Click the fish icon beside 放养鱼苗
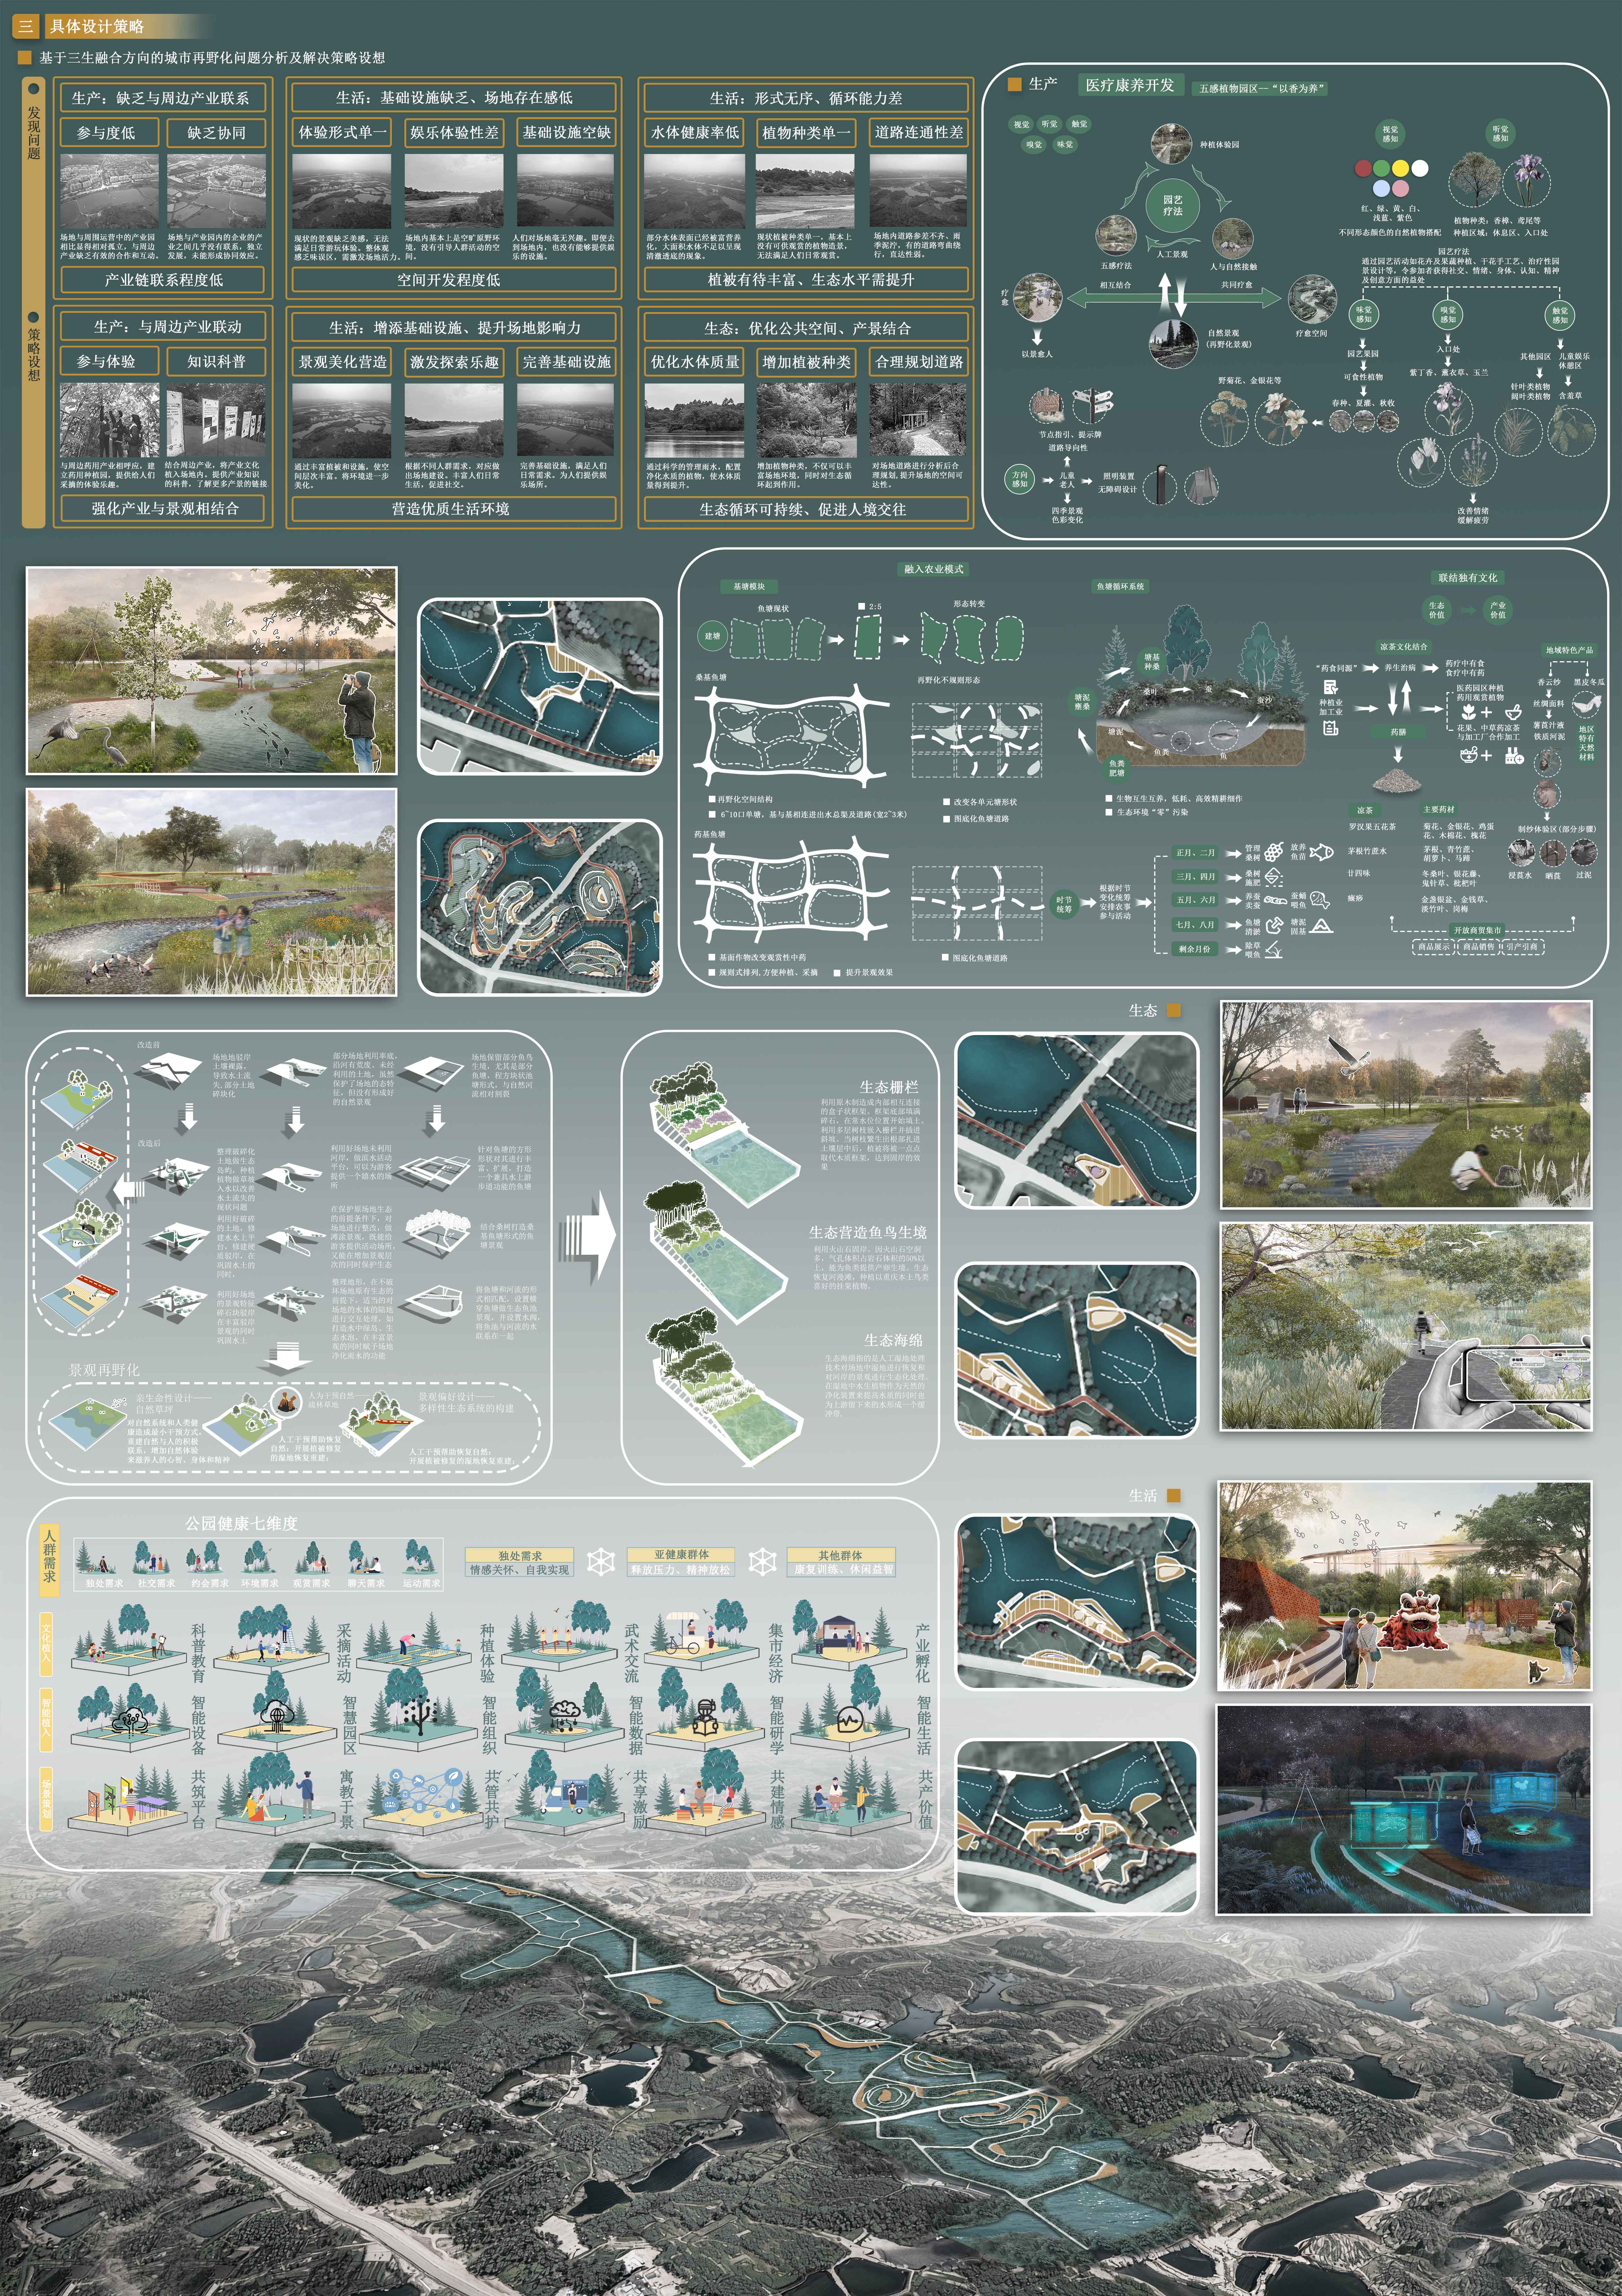This screenshot has height=2296, width=1622. [1322, 852]
